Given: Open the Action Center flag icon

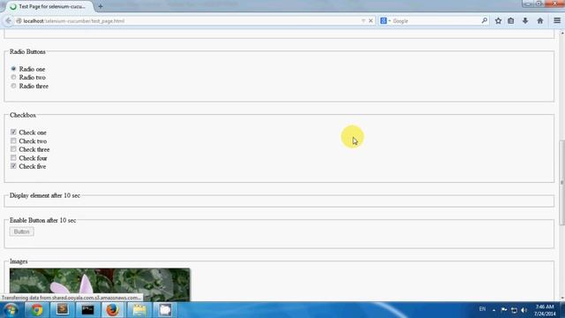Looking at the screenshot, I should [504, 310].
